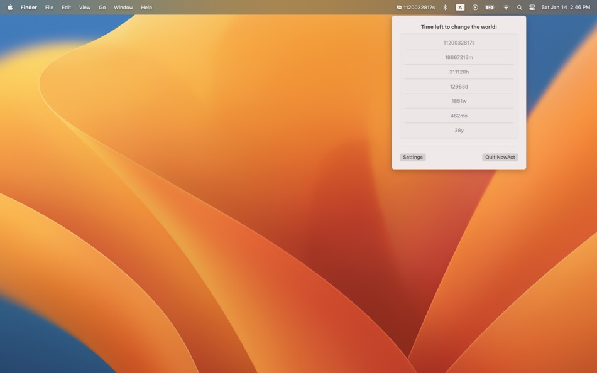Select the 18667213m minutes row

[x=459, y=57]
